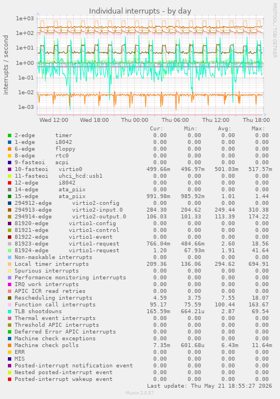280x399 pixels.
Task: Click the Max column header
Action: coord(259,129)
